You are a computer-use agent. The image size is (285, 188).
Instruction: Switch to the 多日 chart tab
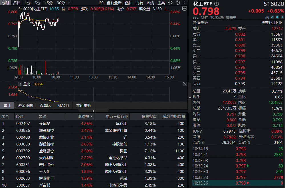[16, 3]
